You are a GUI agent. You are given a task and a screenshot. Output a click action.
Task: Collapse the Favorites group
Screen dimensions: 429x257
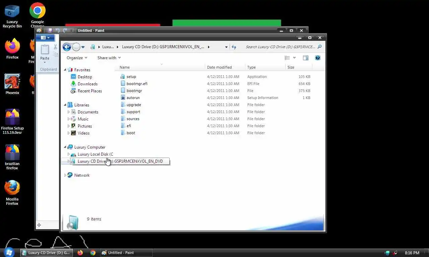tap(65, 70)
